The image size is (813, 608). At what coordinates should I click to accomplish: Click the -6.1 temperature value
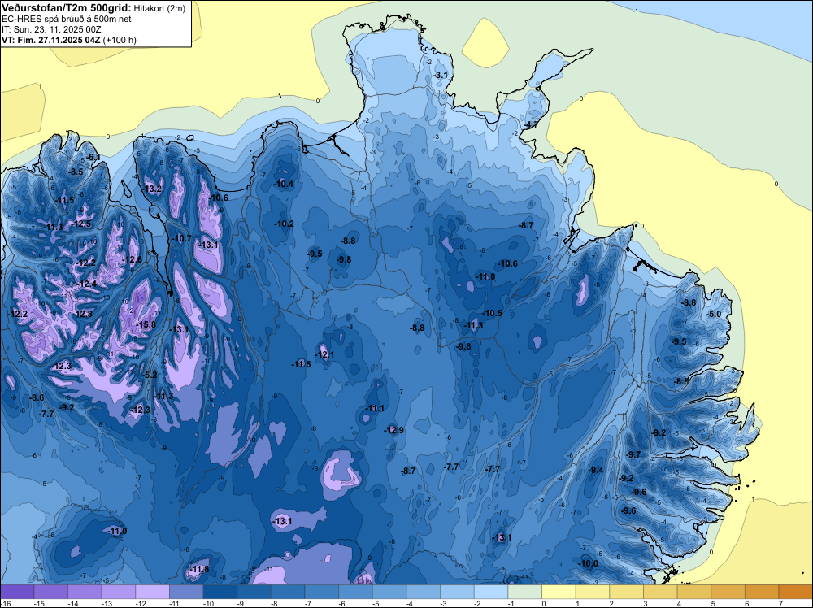pyautogui.click(x=93, y=157)
